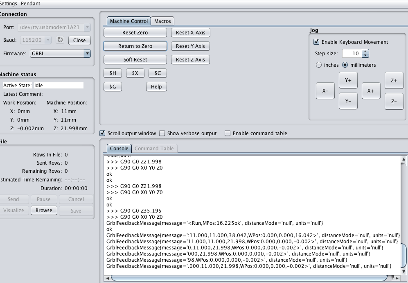Close the serial connection

pyautogui.click(x=79, y=40)
